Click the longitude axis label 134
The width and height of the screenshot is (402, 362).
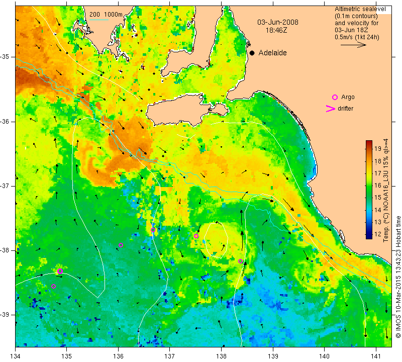pos(16,356)
